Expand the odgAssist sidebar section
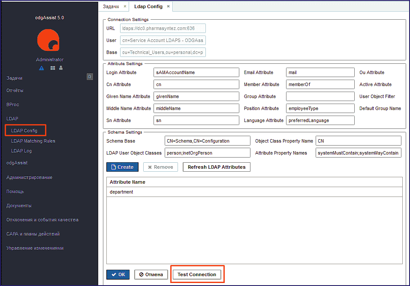This screenshot has height=286, width=410. (x=17, y=163)
